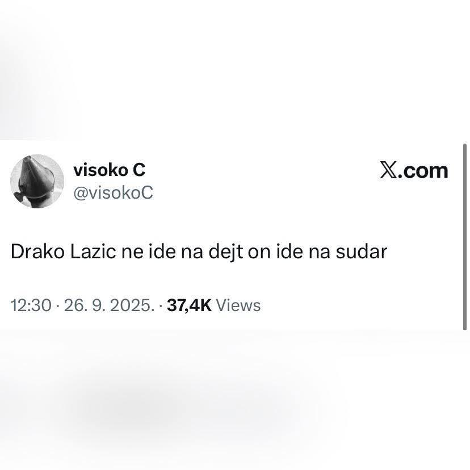The image size is (470, 470).
Task: Click the word Lazic in the tweet
Action: click(x=93, y=251)
